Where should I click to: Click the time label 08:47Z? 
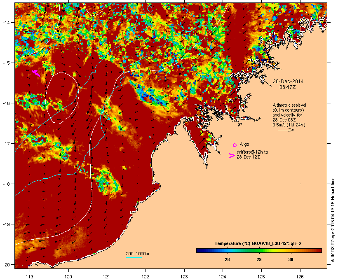tap(288, 87)
